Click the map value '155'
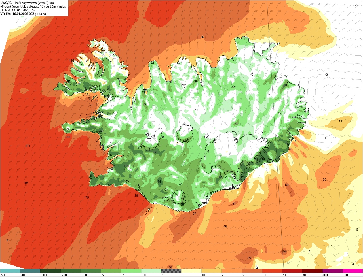 coord(67,137)
